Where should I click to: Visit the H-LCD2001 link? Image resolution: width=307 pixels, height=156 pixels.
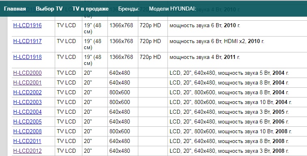pos(28,82)
